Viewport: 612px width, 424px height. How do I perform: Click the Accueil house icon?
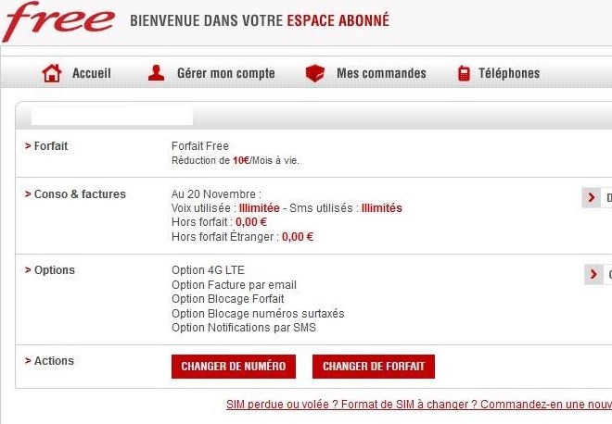(x=52, y=73)
